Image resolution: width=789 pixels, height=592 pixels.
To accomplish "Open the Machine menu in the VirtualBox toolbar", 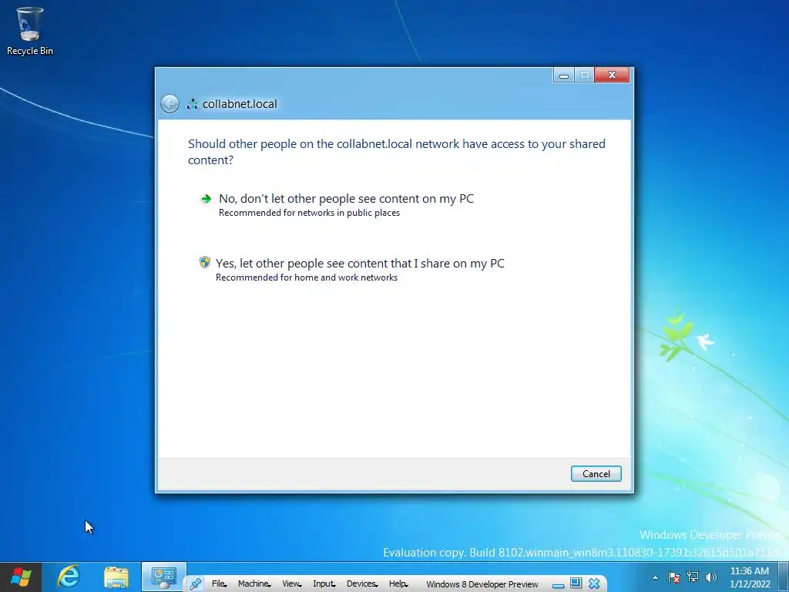I will click(x=254, y=584).
